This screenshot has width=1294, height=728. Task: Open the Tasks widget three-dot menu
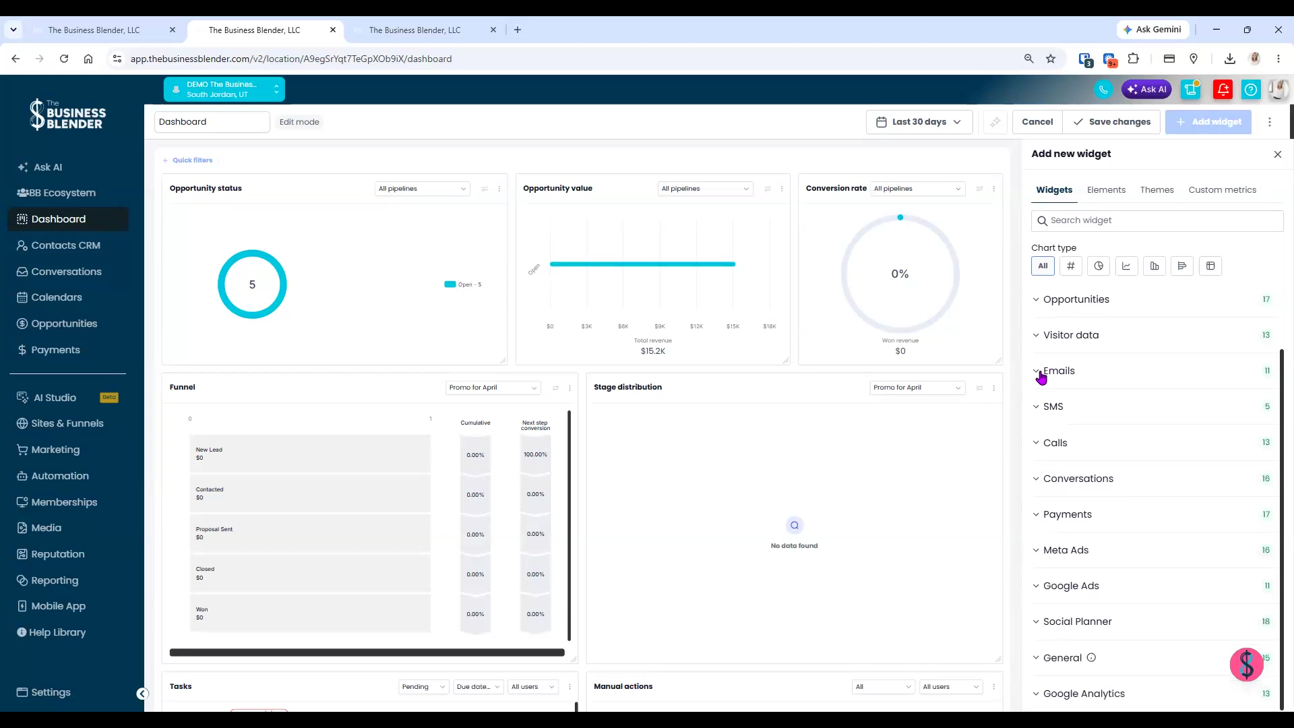pos(570,687)
